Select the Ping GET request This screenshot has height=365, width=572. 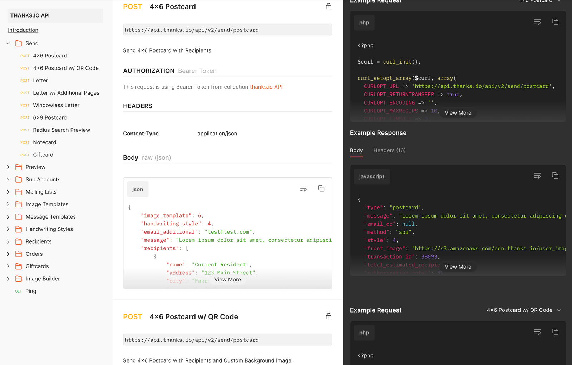[x=31, y=291]
